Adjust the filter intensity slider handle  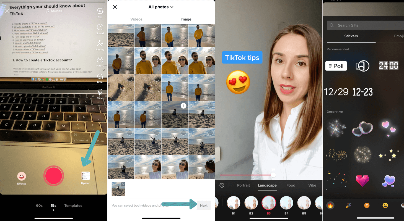click(273, 175)
